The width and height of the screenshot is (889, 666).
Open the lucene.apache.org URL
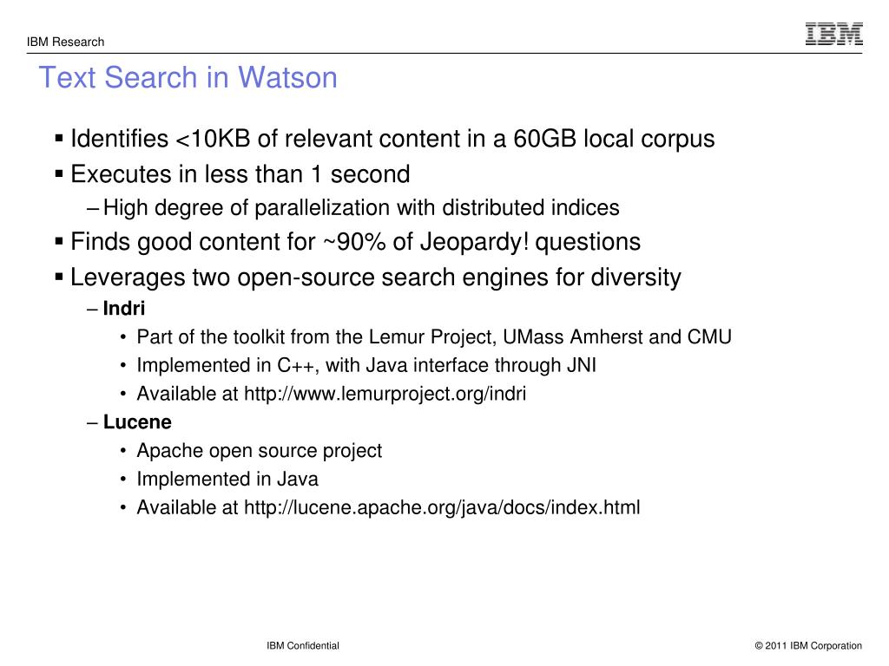442,507
